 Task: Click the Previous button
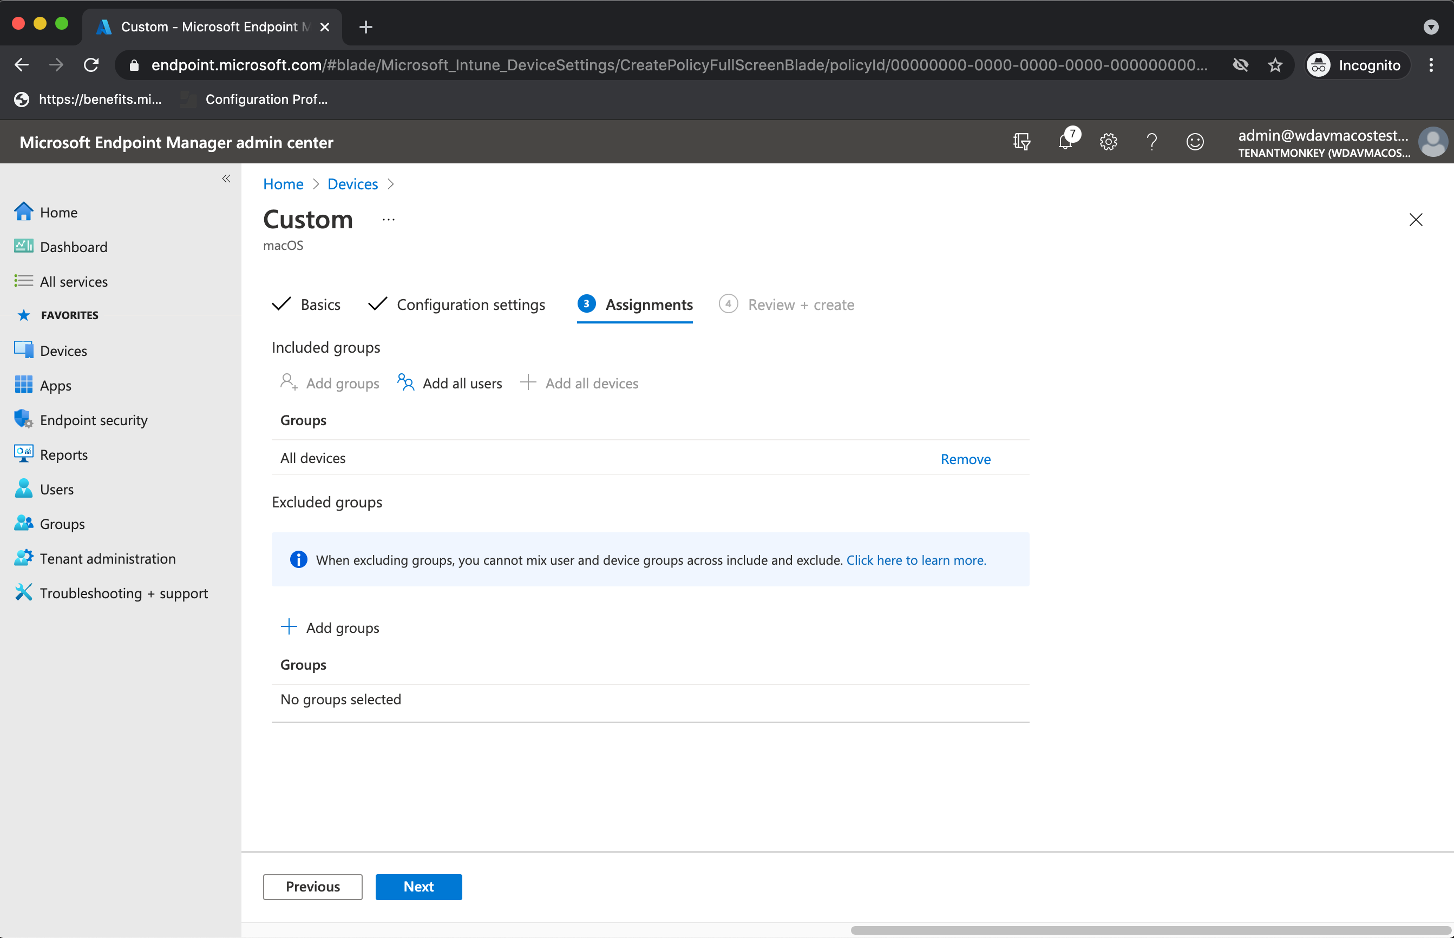pyautogui.click(x=313, y=886)
